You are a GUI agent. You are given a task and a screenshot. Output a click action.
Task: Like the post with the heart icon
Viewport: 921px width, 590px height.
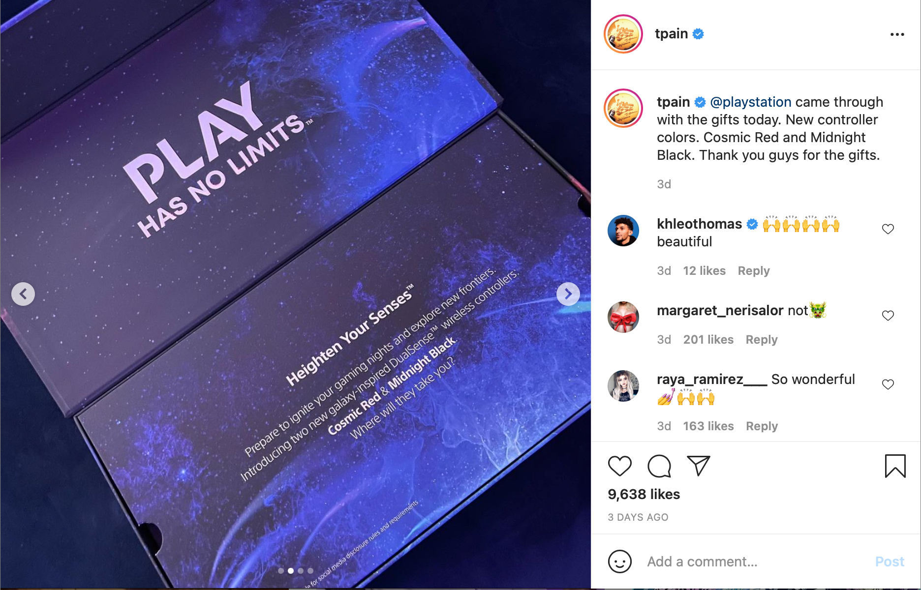pos(619,466)
